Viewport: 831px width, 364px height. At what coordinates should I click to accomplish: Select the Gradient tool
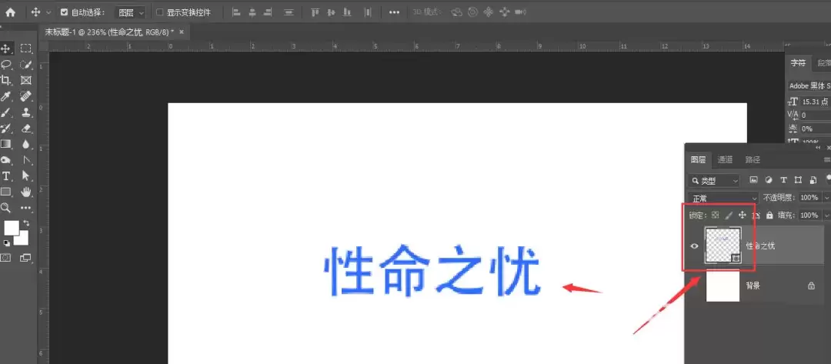coord(6,144)
